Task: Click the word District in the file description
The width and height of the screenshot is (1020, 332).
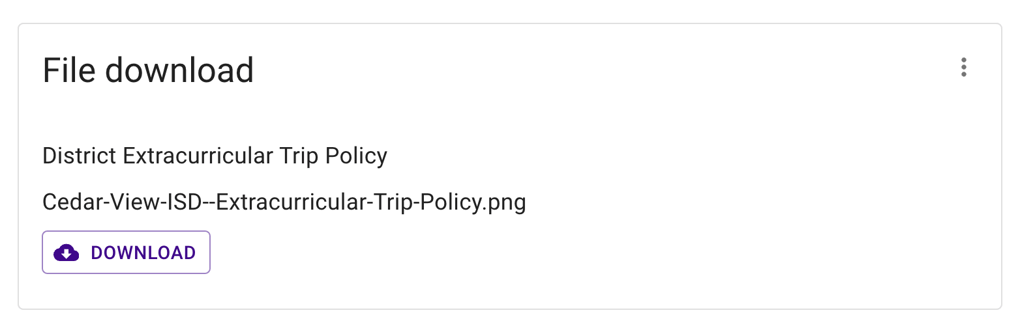Action: tap(80, 156)
